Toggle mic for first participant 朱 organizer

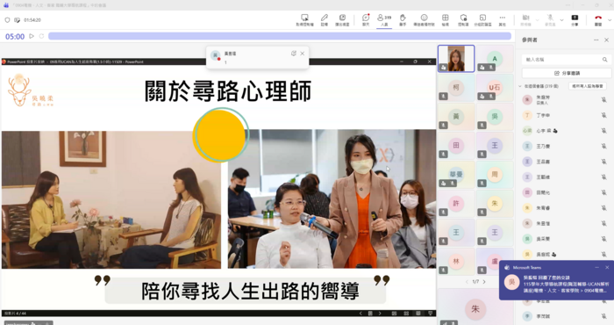pyautogui.click(x=603, y=100)
